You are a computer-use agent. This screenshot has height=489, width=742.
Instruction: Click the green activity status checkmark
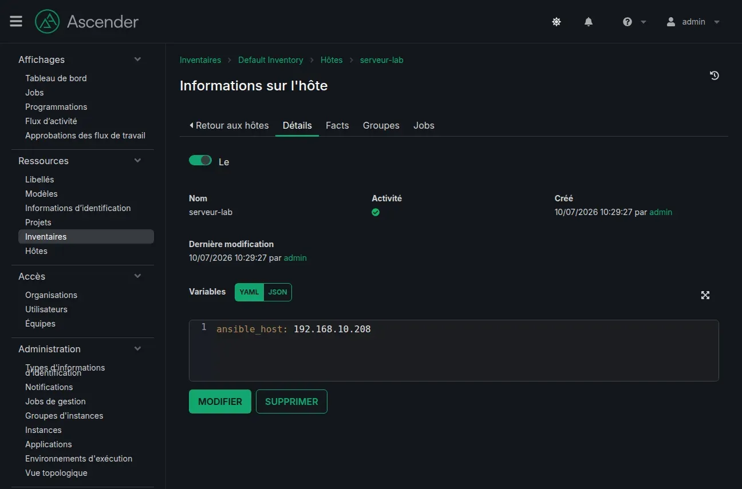click(376, 212)
